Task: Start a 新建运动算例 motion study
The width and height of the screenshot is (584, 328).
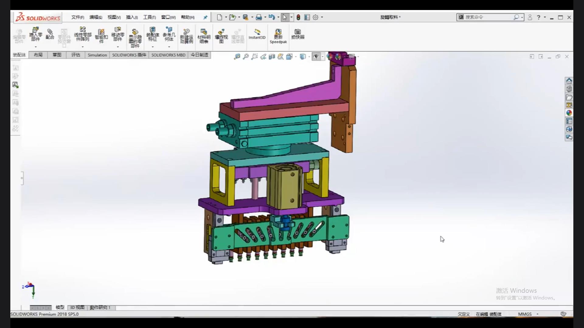Action: tap(186, 36)
